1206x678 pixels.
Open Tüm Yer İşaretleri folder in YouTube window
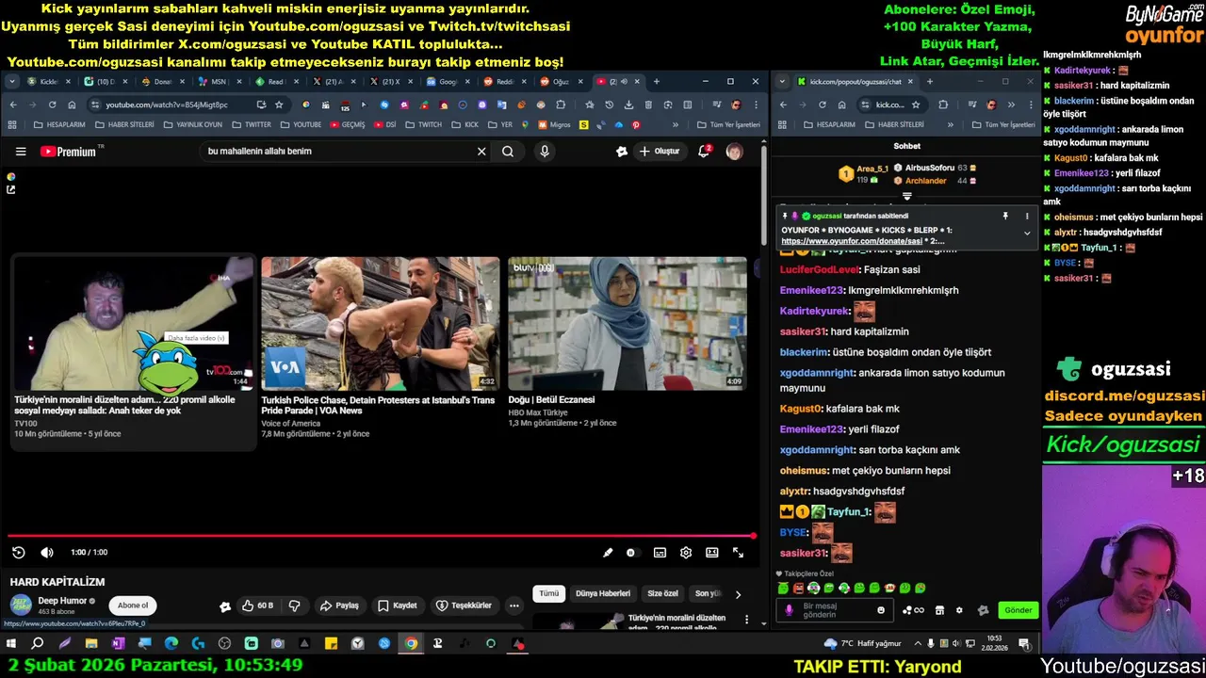pyautogui.click(x=728, y=124)
